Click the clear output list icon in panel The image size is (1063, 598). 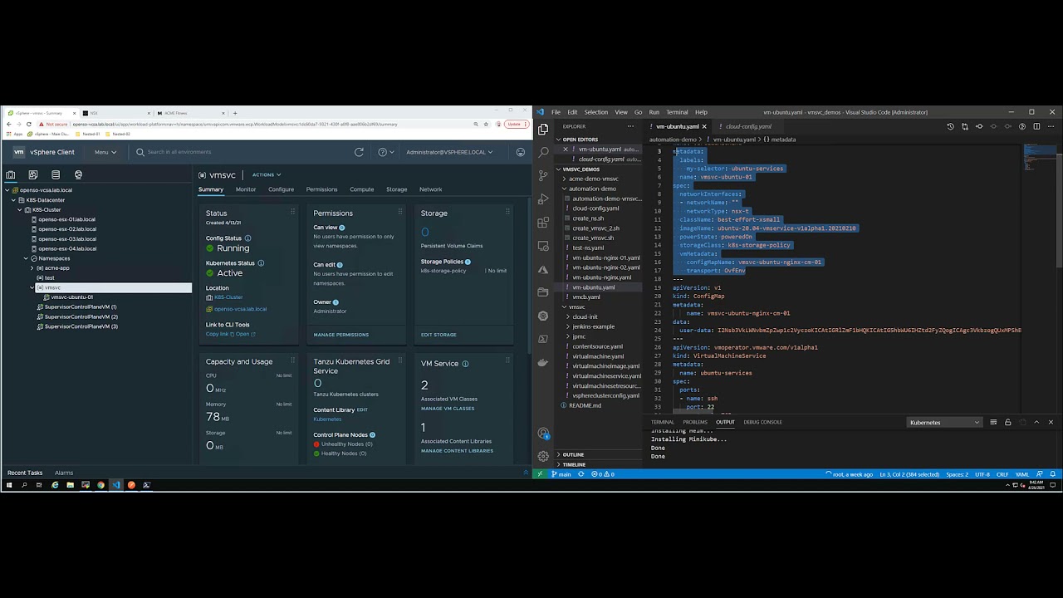click(993, 422)
